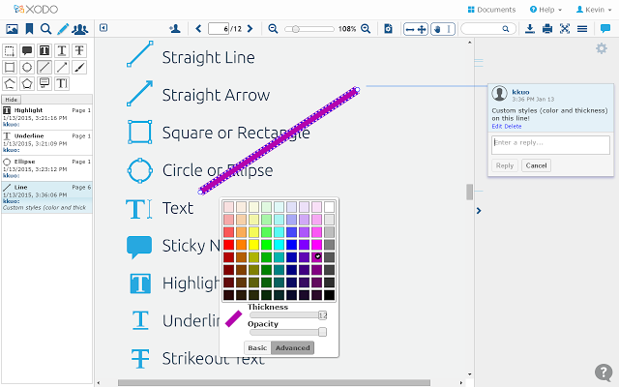Collapse the left side panel

point(103,28)
